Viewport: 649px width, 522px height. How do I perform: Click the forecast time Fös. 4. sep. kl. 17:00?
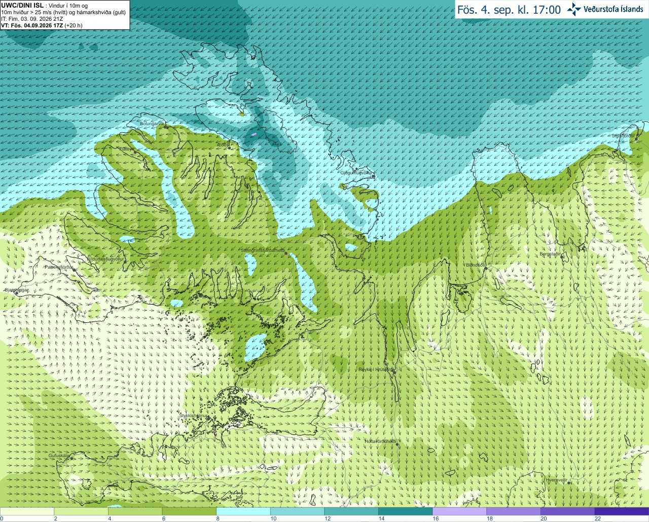[x=509, y=10]
